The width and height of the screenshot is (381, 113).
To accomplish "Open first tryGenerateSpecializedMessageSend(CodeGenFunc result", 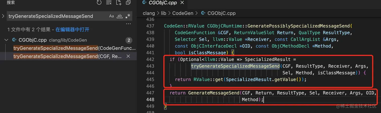I will (x=74, y=48).
